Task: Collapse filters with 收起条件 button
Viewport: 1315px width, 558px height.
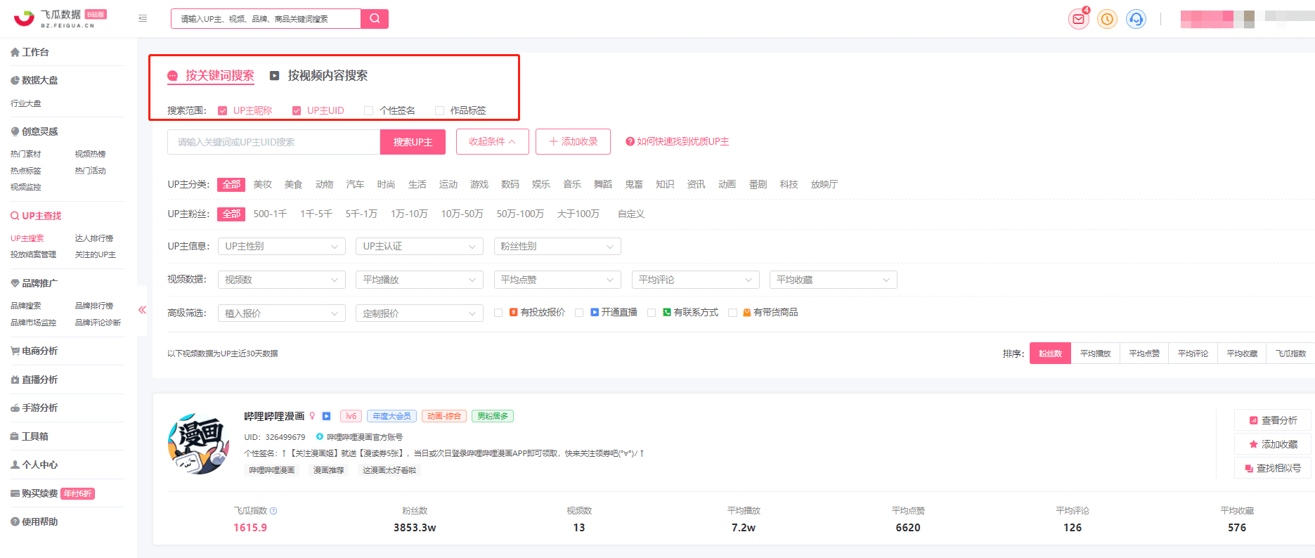Action: [492, 141]
